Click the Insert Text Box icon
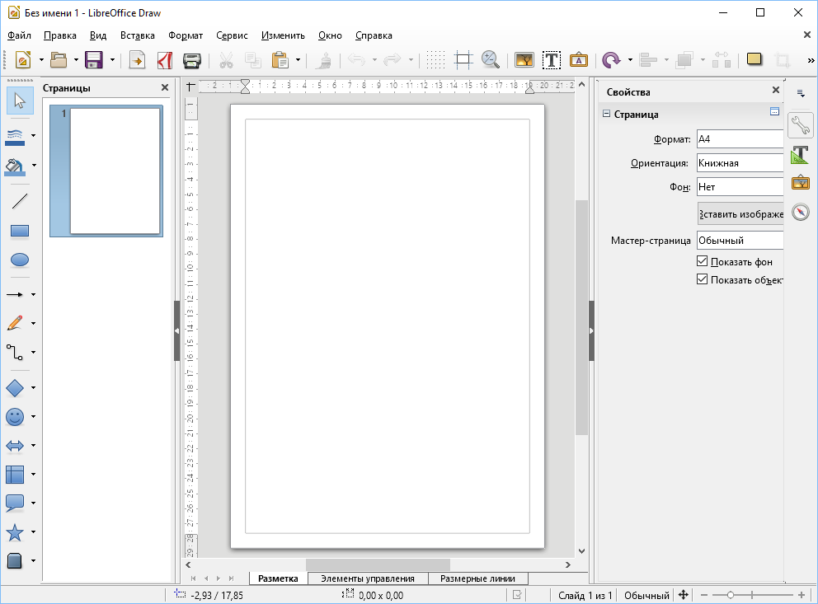Screen dimensions: 818x604 (x=552, y=60)
